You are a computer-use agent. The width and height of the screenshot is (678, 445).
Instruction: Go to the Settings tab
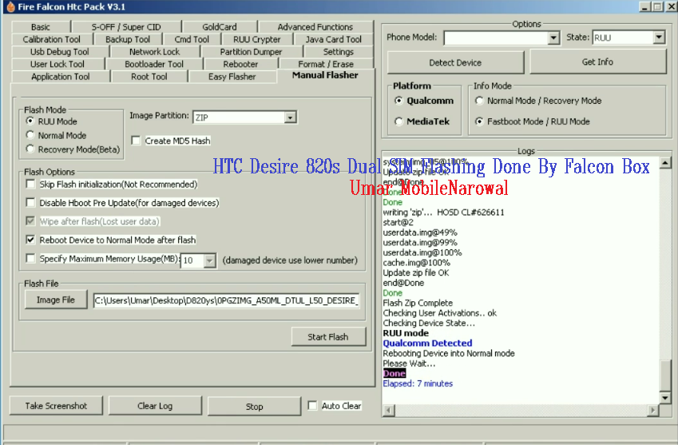pyautogui.click(x=338, y=52)
